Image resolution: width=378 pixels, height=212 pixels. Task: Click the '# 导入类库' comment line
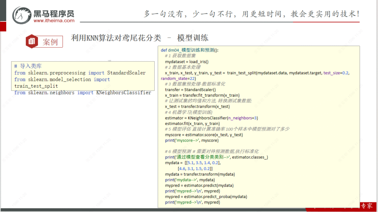point(28,66)
